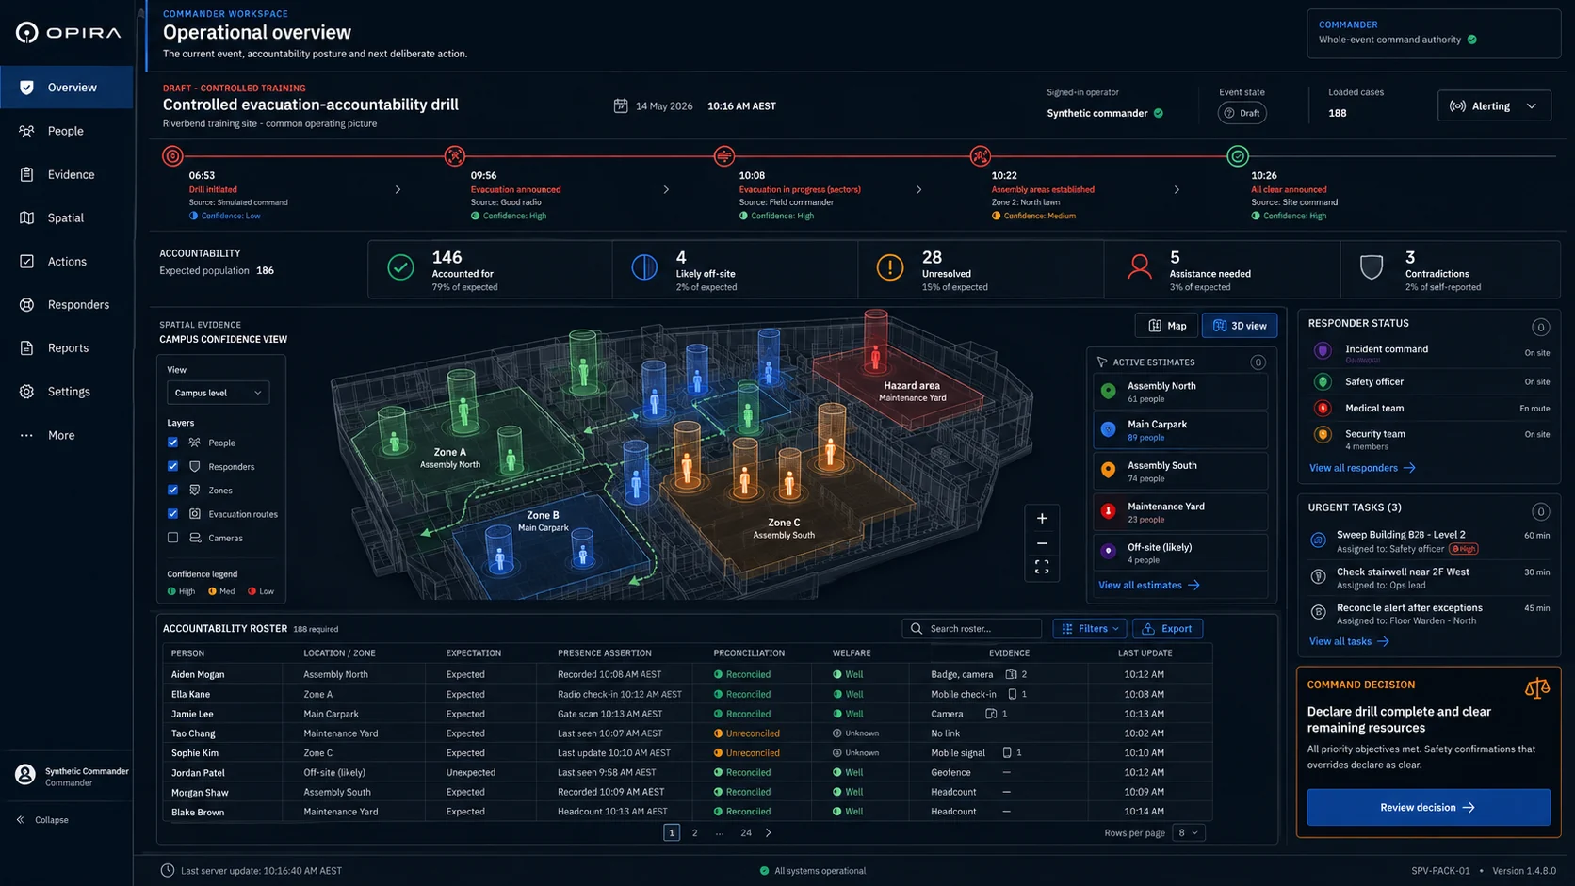1575x886 pixels.
Task: Toggle the Evacuation routes layer checkbox
Action: (x=172, y=514)
